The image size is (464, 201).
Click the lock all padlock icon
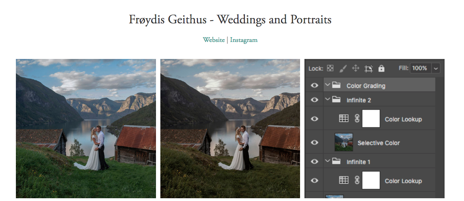point(381,68)
